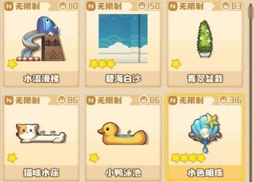Image resolution: width=254 pixels, height=182 pixels.
Task: Click the four-star rating on 水色明珠
Action: (188, 158)
